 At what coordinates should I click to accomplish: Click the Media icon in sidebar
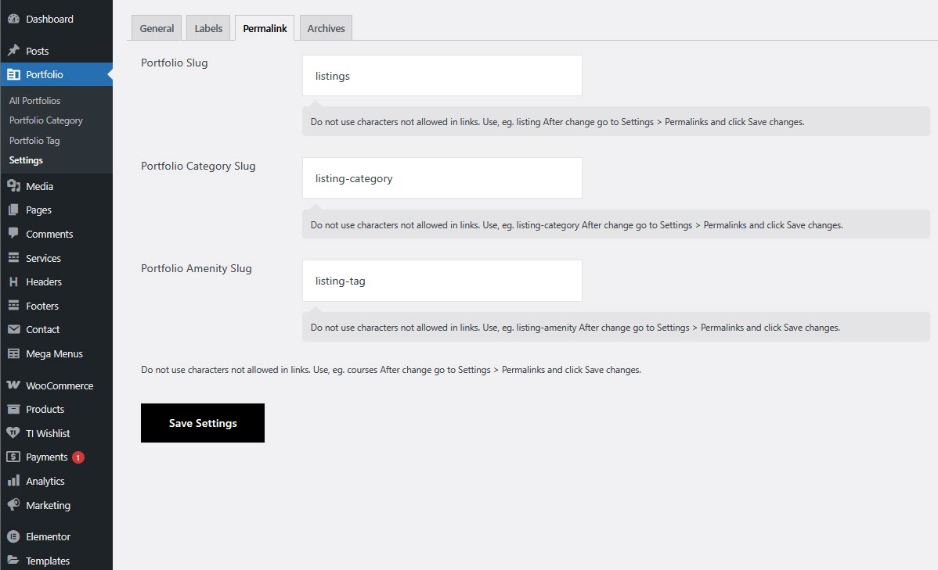[13, 186]
